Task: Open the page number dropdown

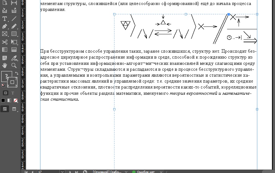Action: (62, 172)
